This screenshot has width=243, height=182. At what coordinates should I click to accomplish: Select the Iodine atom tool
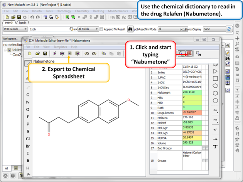(28, 153)
